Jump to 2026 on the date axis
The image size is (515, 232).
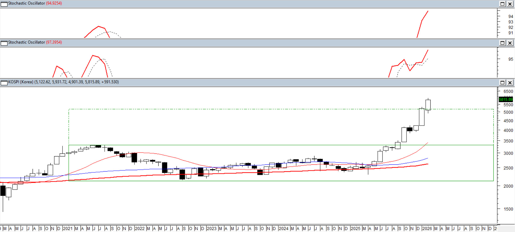pos(427,228)
